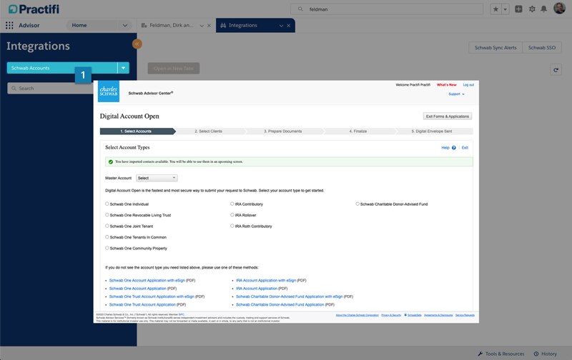572x360 pixels.
Task: Open the setup gear icon
Action: coord(531,9)
